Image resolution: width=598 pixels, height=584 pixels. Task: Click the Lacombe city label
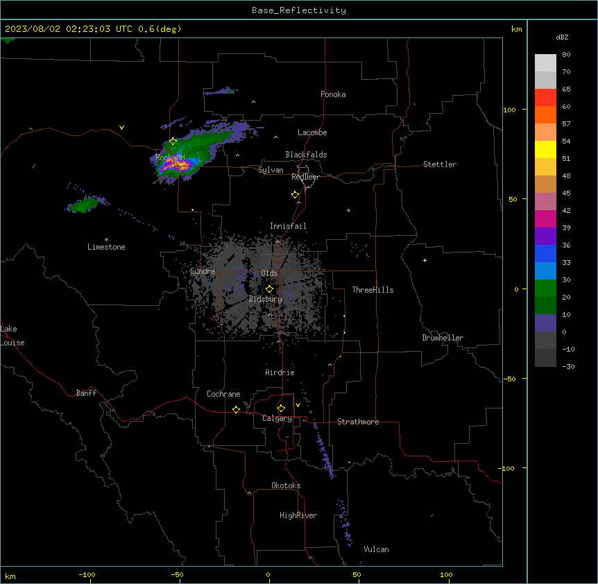click(x=312, y=132)
